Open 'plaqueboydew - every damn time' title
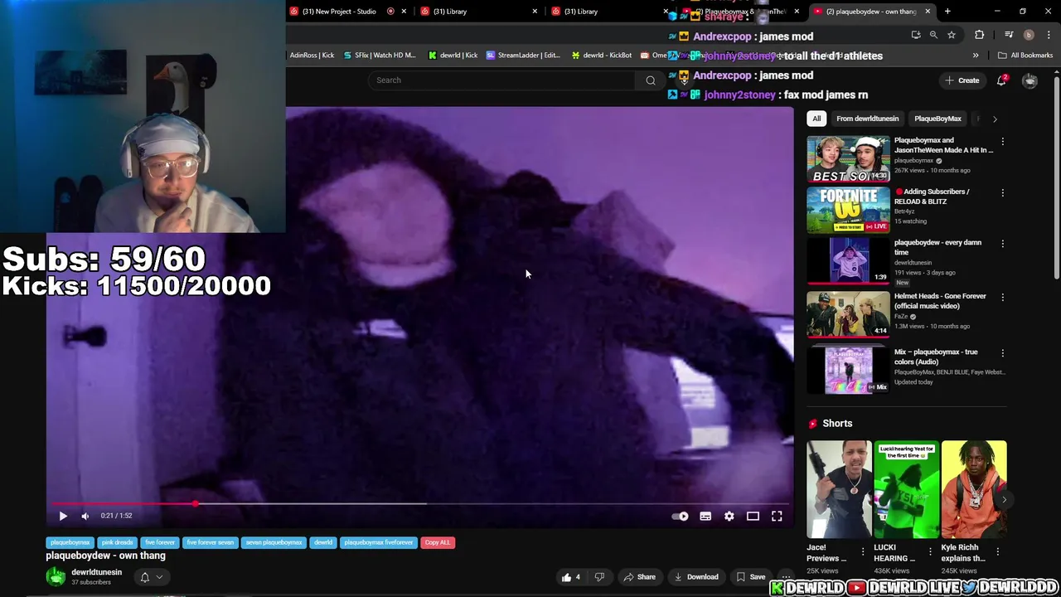Image resolution: width=1061 pixels, height=597 pixels. click(x=937, y=247)
